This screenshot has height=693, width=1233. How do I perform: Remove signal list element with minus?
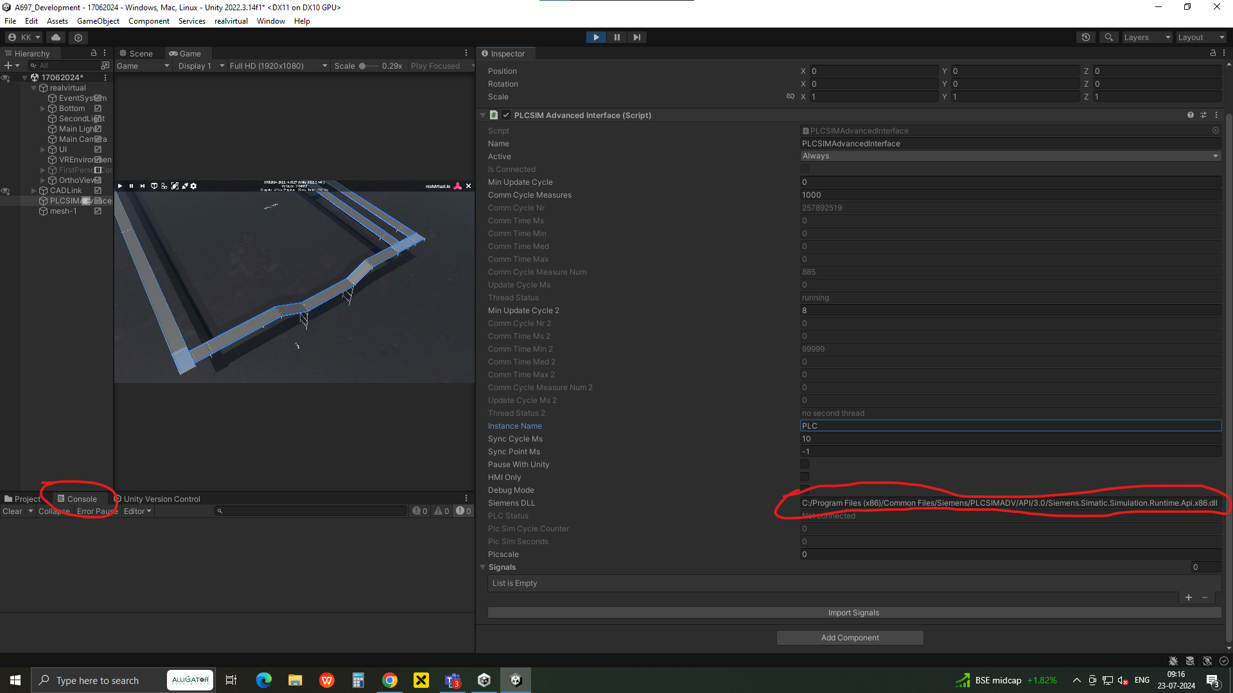1205,597
